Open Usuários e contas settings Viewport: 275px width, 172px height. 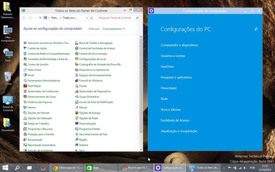[x=173, y=56]
